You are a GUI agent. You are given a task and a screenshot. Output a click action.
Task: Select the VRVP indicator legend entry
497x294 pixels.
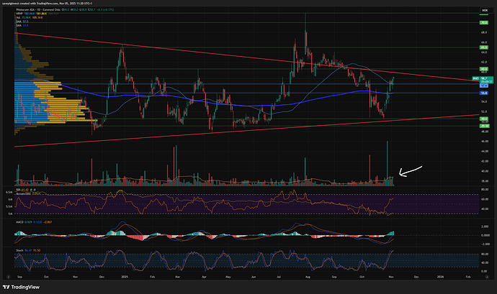click(19, 14)
